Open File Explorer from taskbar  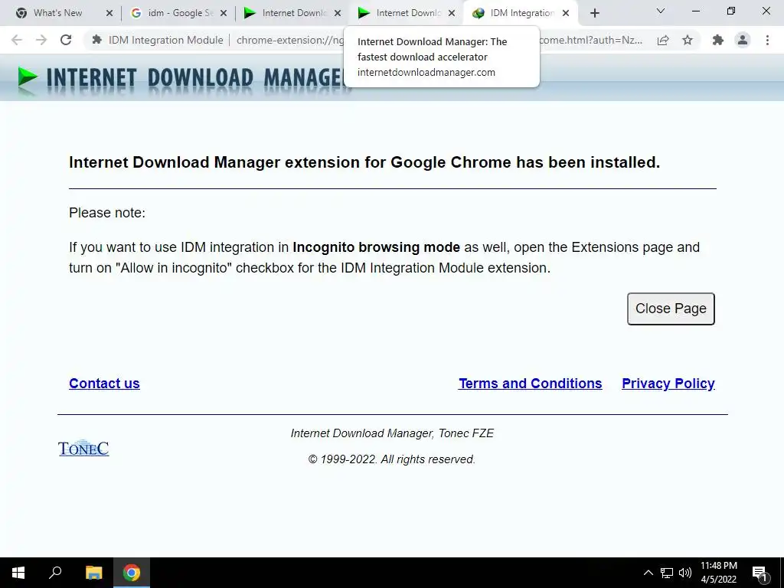click(x=94, y=573)
